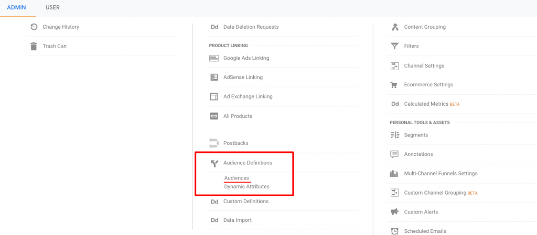Click the Google Ads Linking icon
Viewport: 537px width, 235px height.
[x=214, y=59]
